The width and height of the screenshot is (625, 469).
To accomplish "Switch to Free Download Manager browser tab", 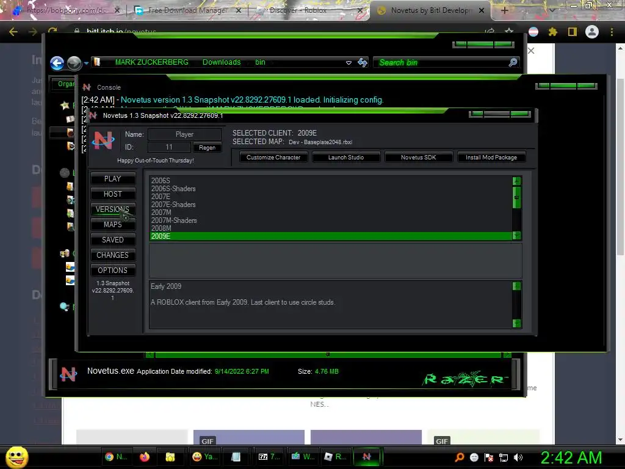I will (188, 10).
